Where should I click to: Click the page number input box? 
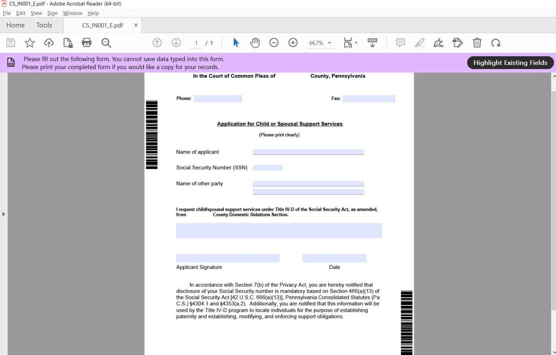click(x=196, y=43)
